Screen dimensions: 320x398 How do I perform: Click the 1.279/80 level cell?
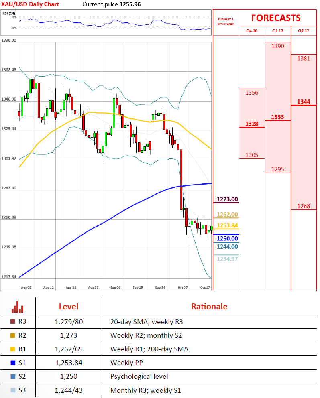tap(69, 322)
